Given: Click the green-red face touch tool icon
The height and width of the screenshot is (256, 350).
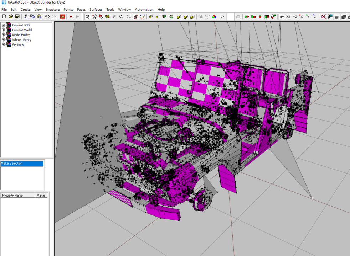Looking at the screenshot, I should point(107,17).
